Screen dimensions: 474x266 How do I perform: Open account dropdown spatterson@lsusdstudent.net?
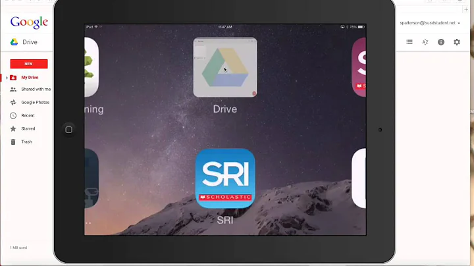coord(430,23)
